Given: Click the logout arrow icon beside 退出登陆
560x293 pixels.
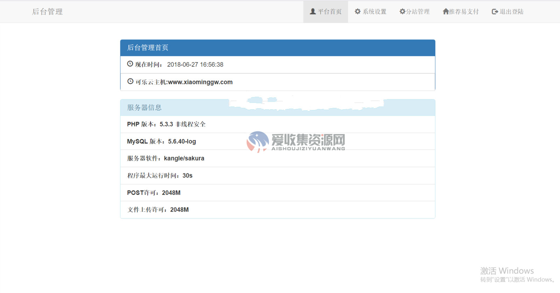Looking at the screenshot, I should 495,12.
